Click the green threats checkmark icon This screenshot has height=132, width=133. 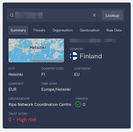(78, 104)
